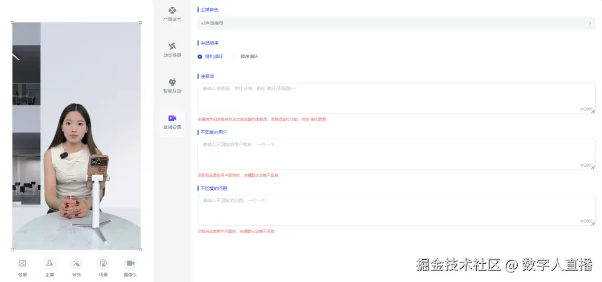Open the 摄像头 camera tool

coord(130,267)
